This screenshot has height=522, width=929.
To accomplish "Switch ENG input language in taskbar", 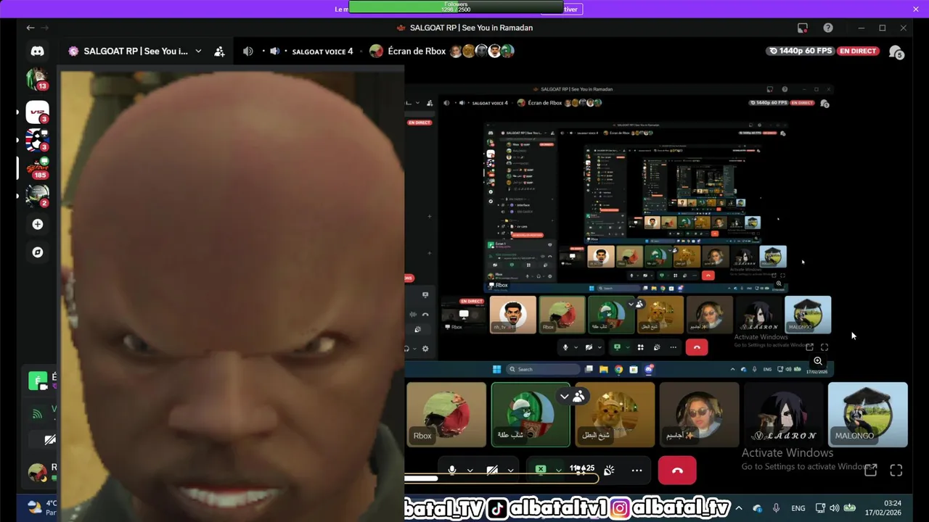I will tap(798, 508).
